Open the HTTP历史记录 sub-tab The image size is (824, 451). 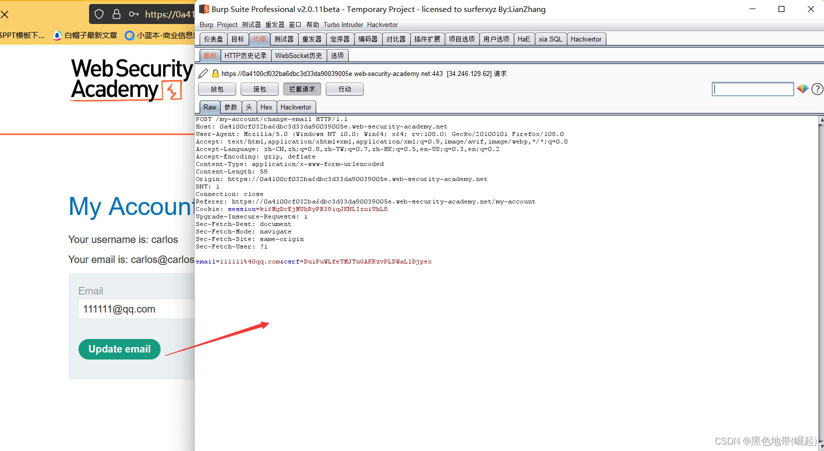click(246, 55)
